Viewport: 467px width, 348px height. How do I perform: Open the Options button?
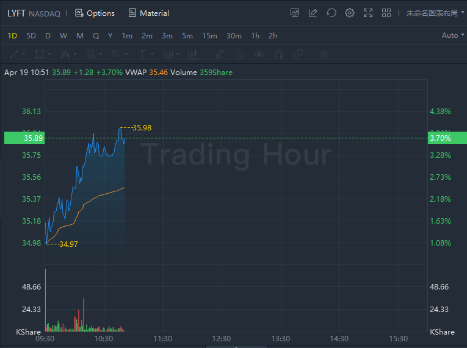pos(95,13)
